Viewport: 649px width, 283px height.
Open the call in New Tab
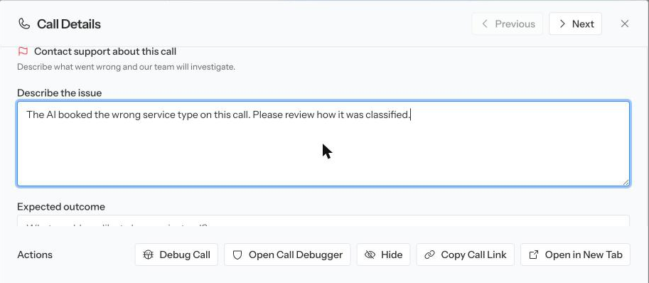click(x=575, y=255)
